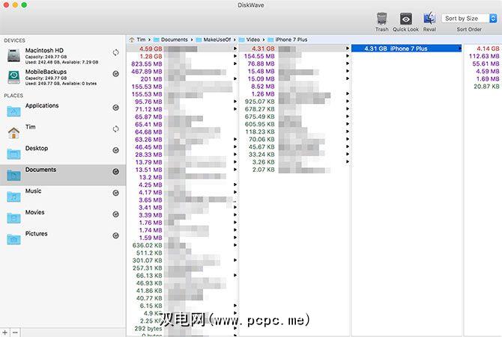Click circle button next to Documents
The height and width of the screenshot is (337, 502).
click(x=115, y=172)
